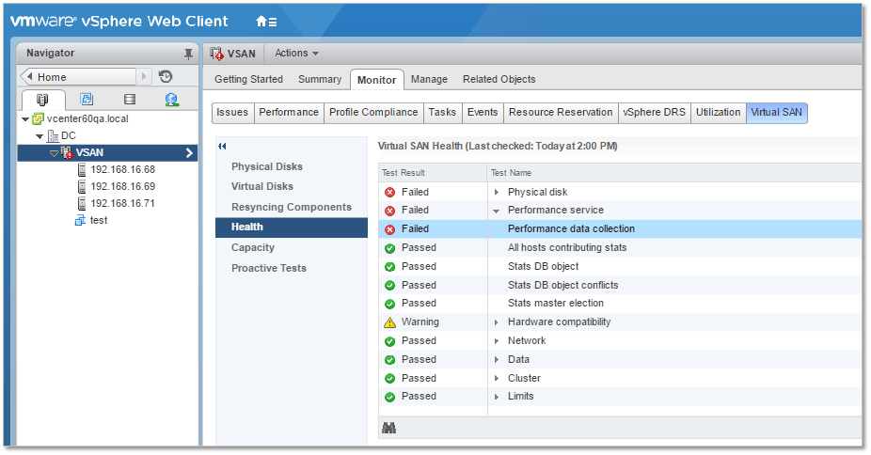871x455 pixels.
Task: Click the DC datacenter icon
Action: [54, 136]
